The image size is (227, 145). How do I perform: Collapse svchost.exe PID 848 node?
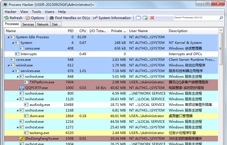pos(17,77)
